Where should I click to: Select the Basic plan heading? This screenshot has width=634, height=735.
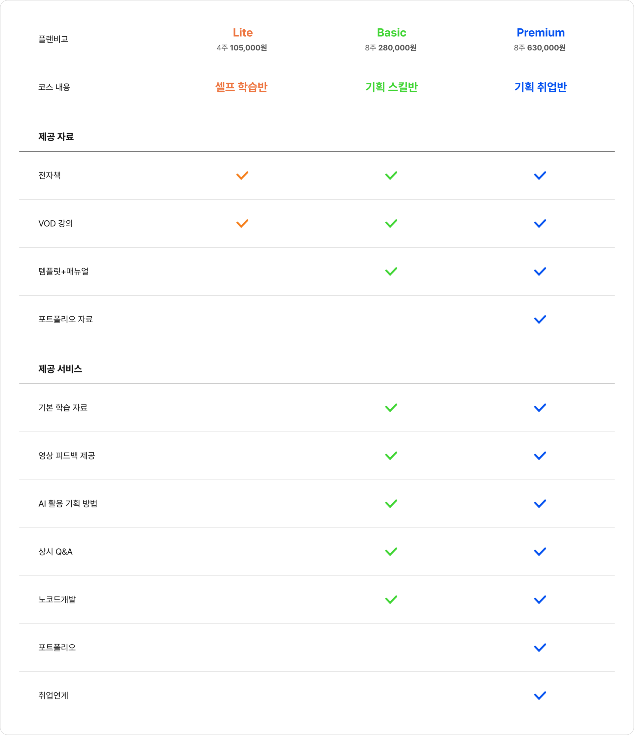point(391,33)
